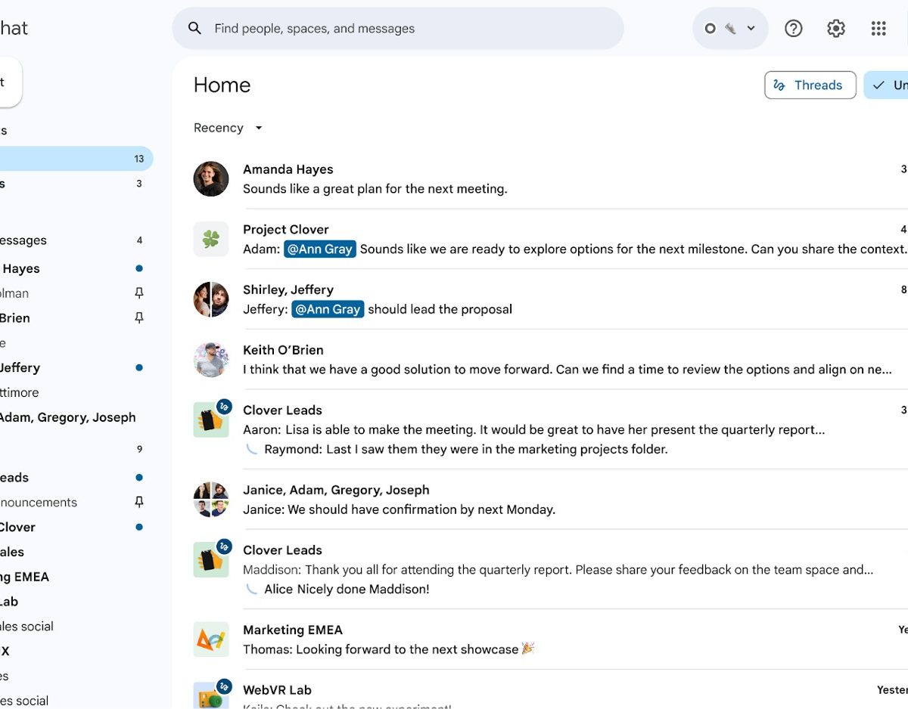Viewport: 908px width, 709px height.
Task: Click in the Find people, spaces, and messages field
Action: pyautogui.click(x=409, y=29)
